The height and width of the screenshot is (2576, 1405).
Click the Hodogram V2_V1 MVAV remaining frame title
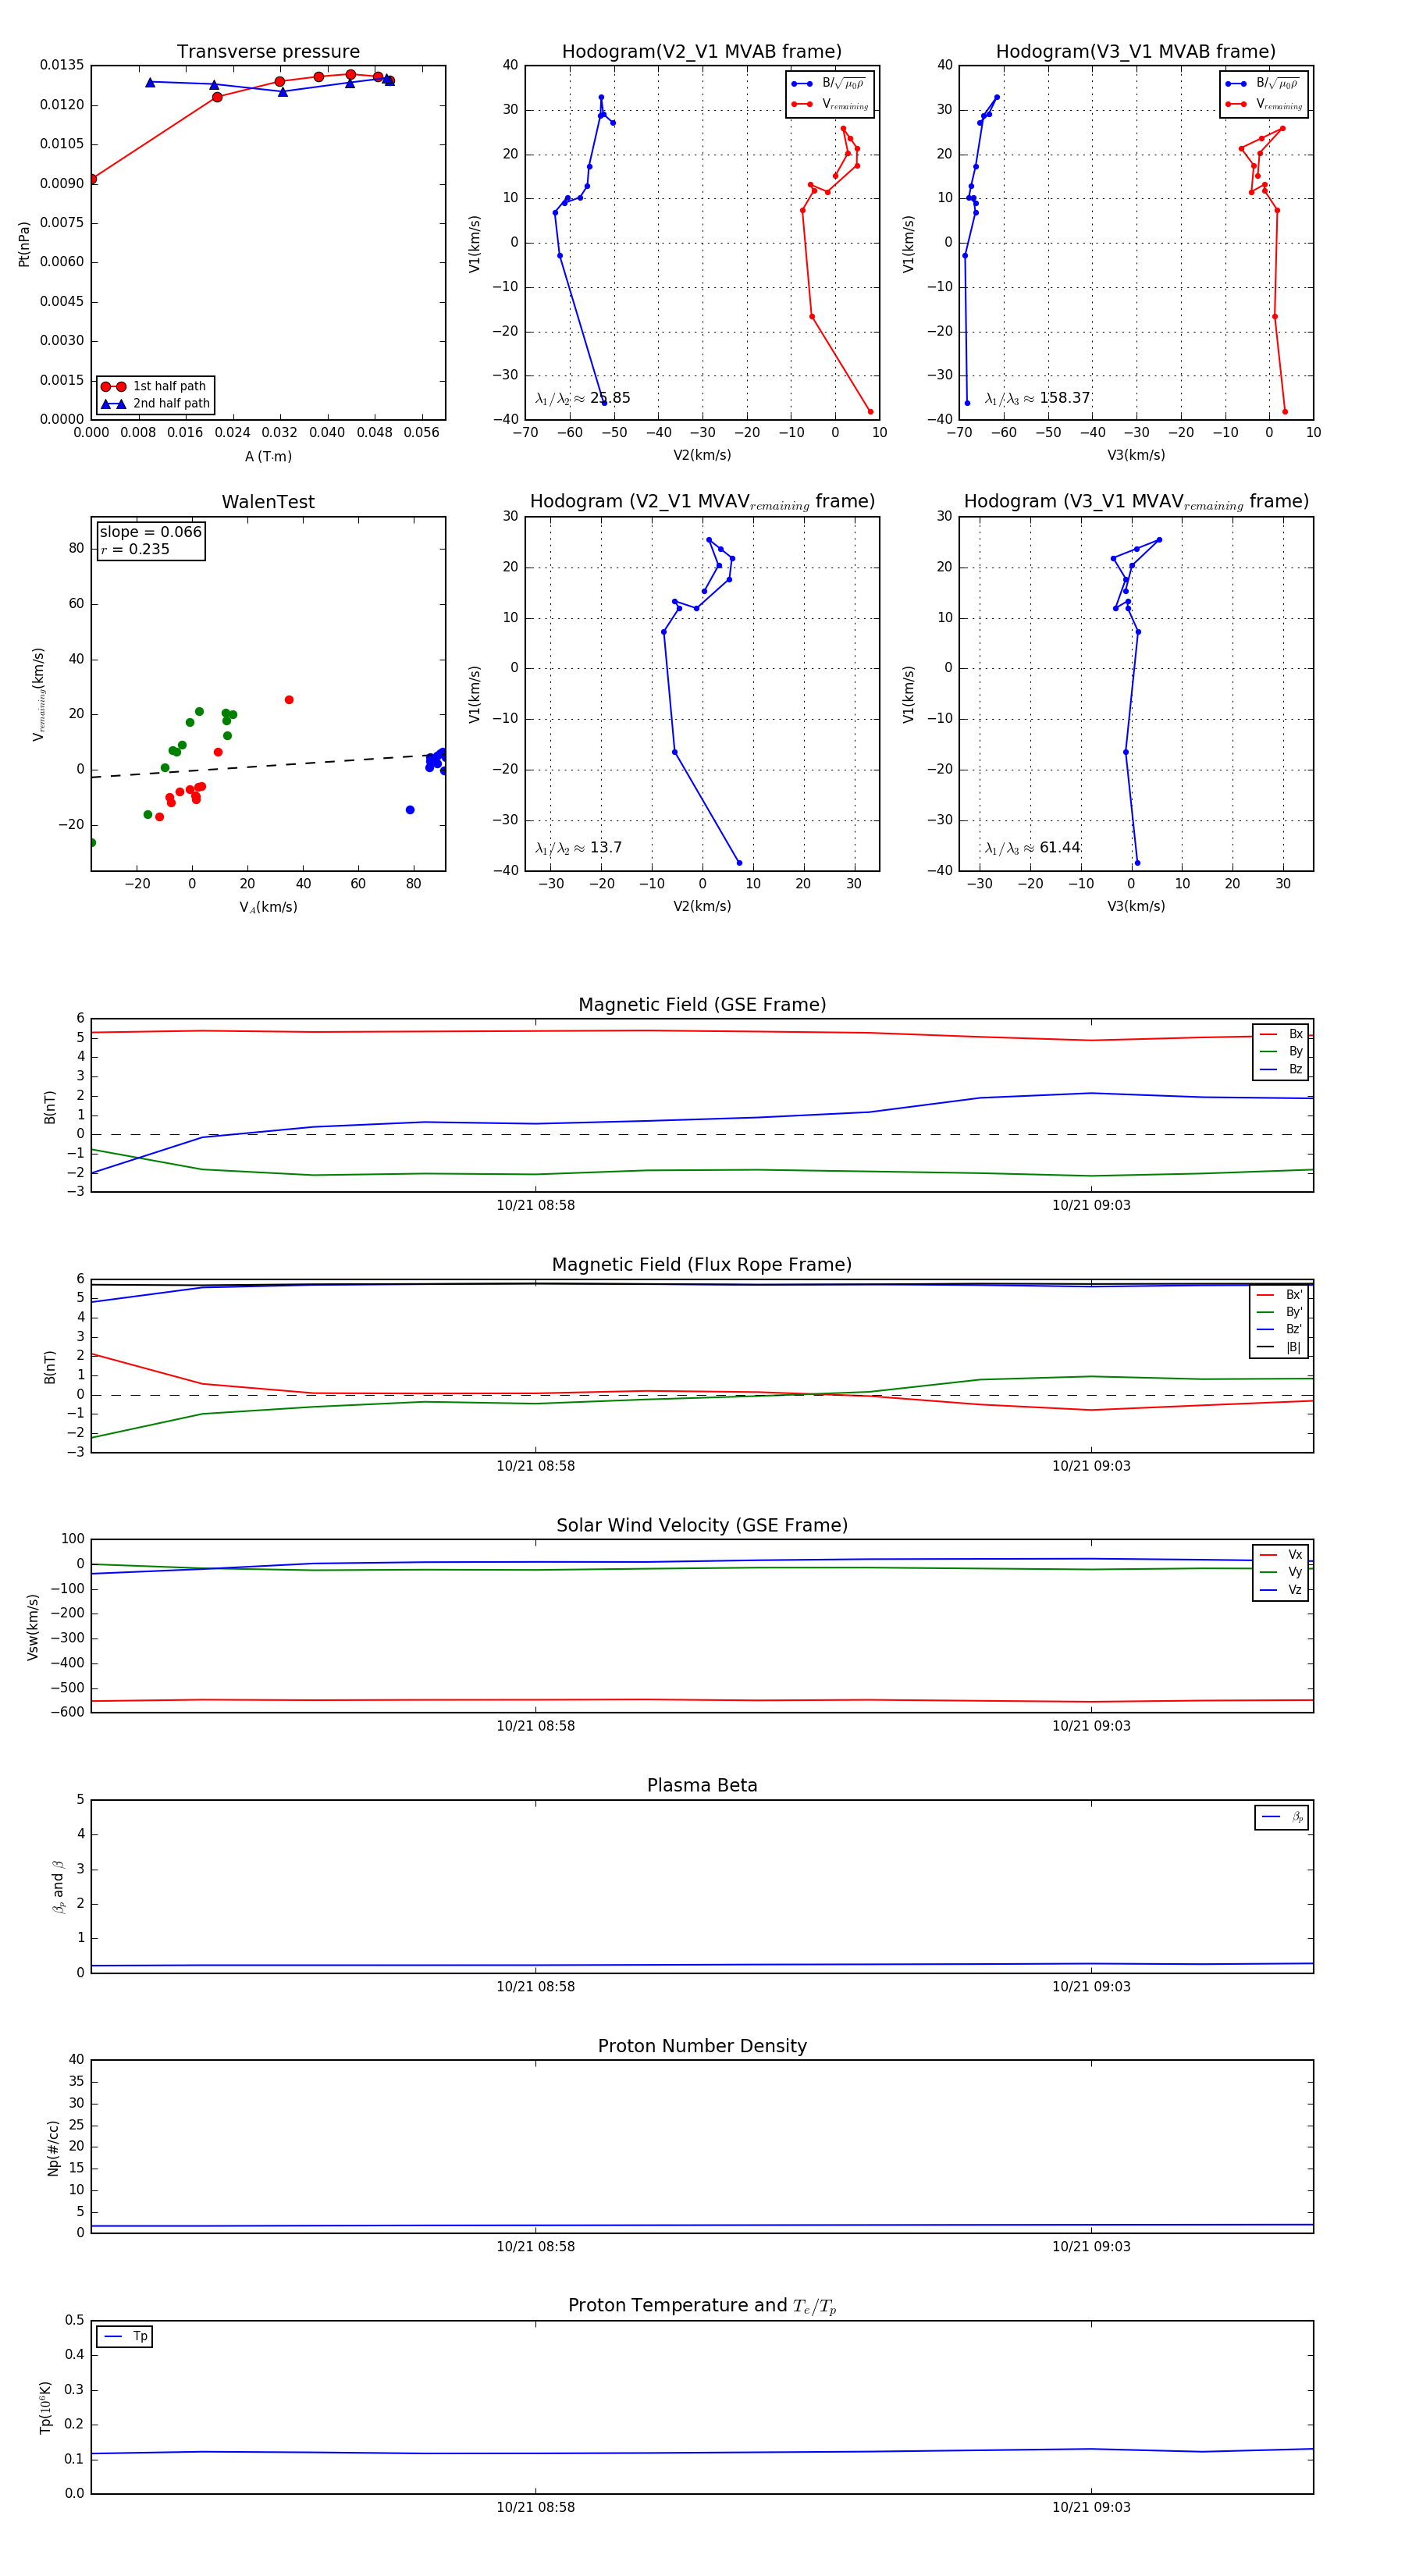702,502
